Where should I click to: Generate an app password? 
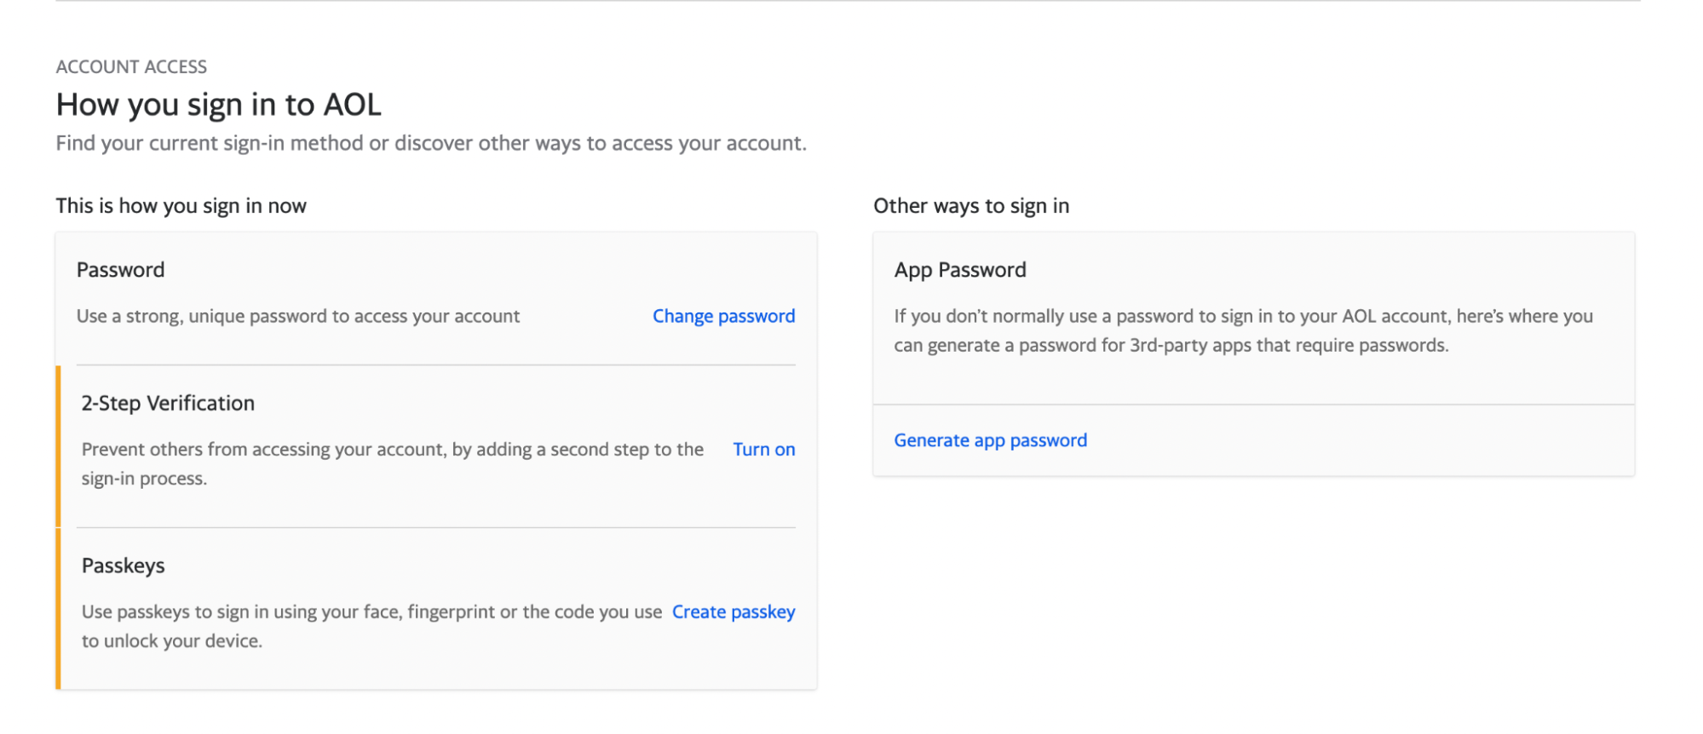click(x=989, y=440)
